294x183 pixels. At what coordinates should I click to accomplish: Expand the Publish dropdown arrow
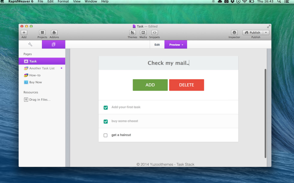pyautogui.click(x=266, y=33)
